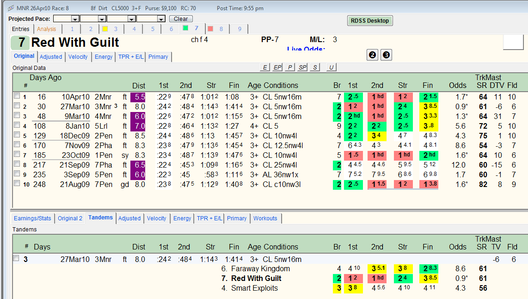Click the empty white box beside M/L
Viewport: 528px width, 299px height.
coord(513,42)
